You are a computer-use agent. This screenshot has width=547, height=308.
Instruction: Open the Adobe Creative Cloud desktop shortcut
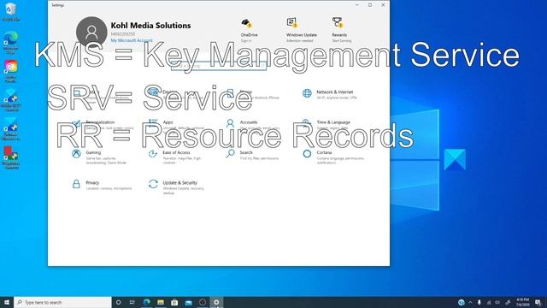pyautogui.click(x=11, y=71)
